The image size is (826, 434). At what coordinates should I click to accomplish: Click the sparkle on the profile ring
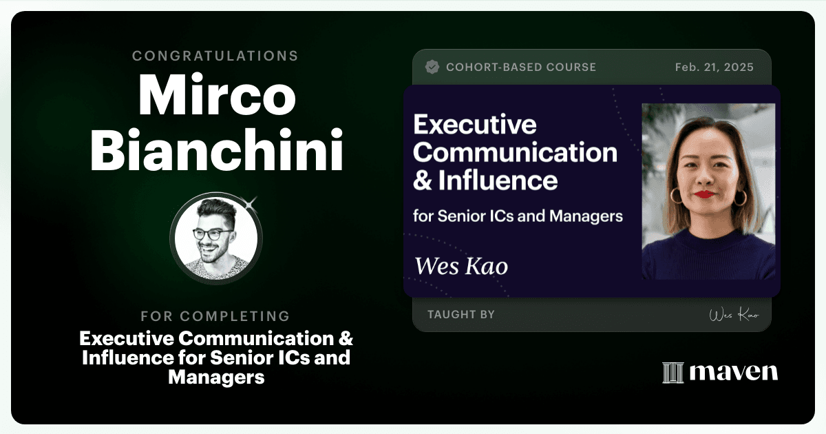(x=251, y=203)
